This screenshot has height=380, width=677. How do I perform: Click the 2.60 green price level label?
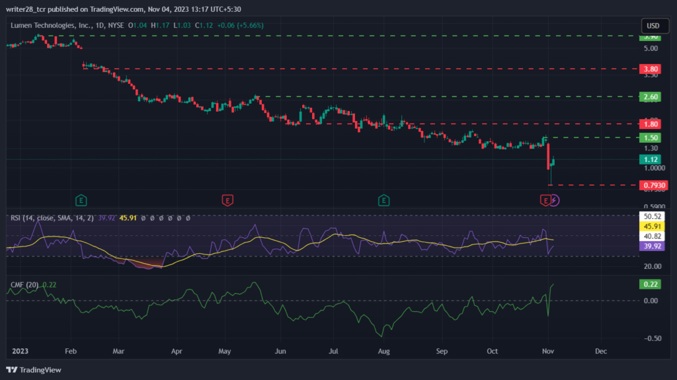[x=651, y=96]
